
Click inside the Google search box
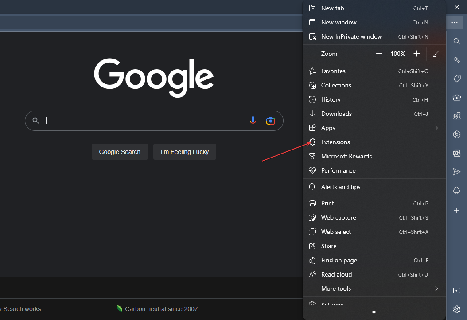[x=133, y=120]
